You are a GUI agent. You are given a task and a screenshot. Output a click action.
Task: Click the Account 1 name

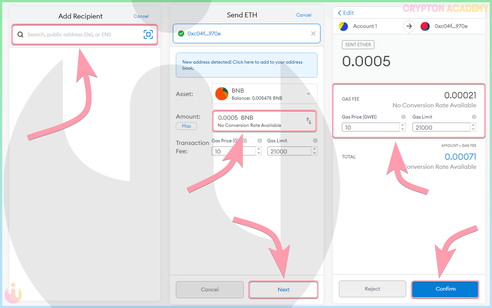click(x=365, y=26)
